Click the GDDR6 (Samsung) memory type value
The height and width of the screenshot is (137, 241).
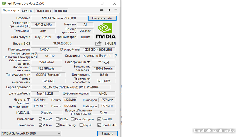[x=48, y=75]
